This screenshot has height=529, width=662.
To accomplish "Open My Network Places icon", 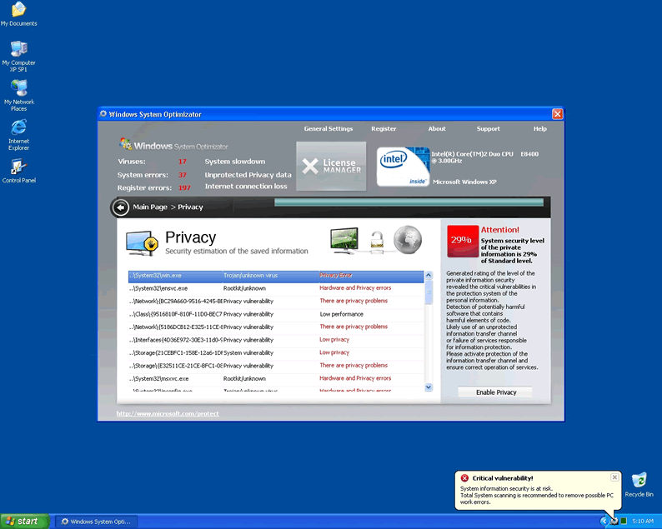I will (x=18, y=90).
